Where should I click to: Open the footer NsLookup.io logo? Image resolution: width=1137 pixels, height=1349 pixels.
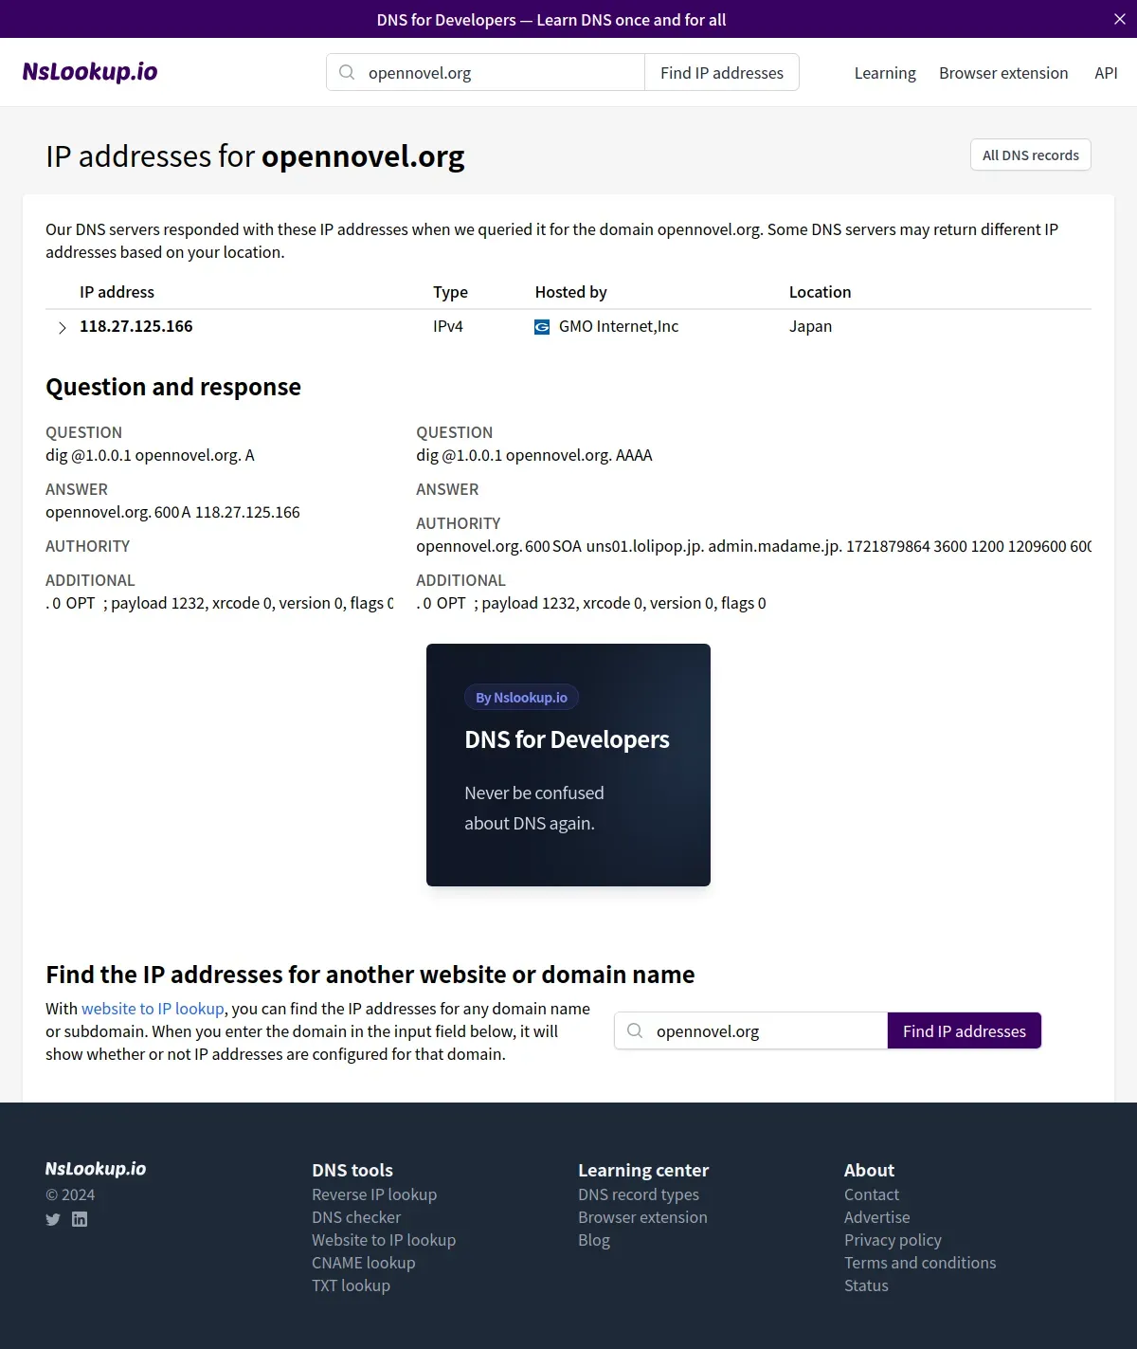[x=96, y=1169]
